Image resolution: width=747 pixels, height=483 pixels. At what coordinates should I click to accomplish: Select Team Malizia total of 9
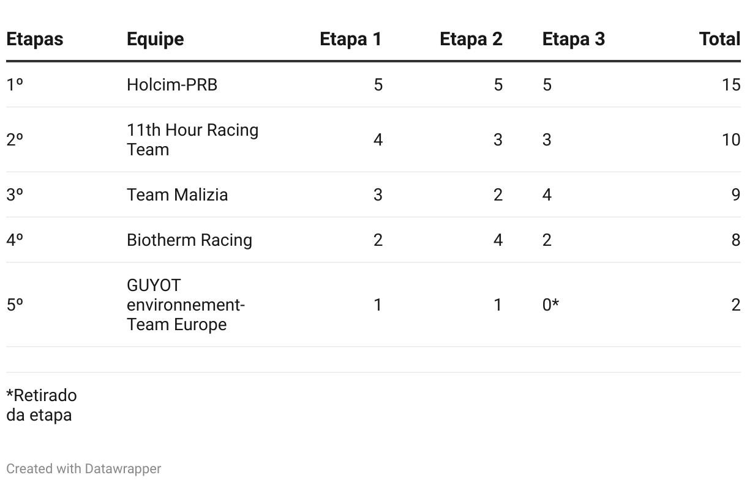click(736, 194)
